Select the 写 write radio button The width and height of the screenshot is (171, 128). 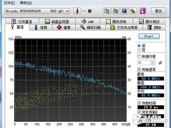[139, 50]
